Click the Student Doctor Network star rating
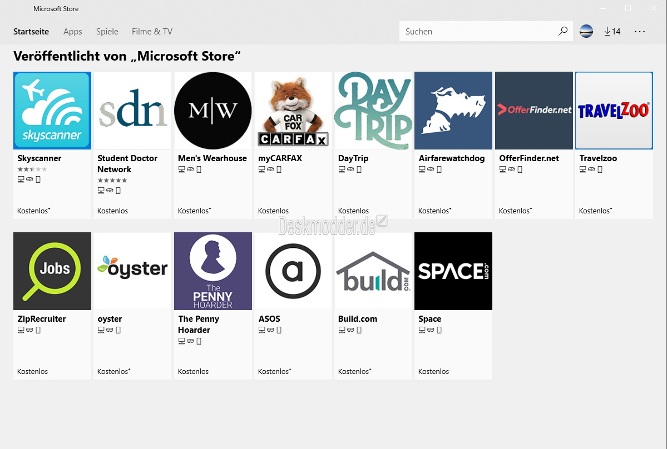Image resolution: width=667 pixels, height=449 pixels. tap(112, 180)
